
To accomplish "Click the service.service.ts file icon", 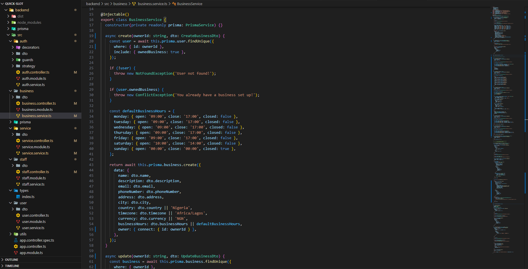I will [x=18, y=153].
